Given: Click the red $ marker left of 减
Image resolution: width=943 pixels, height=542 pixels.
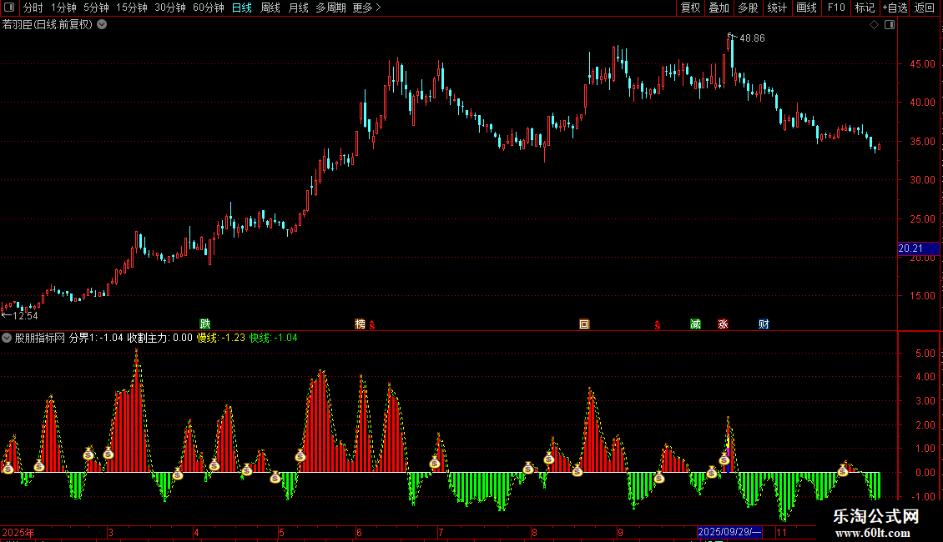Looking at the screenshot, I should pyautogui.click(x=658, y=324).
